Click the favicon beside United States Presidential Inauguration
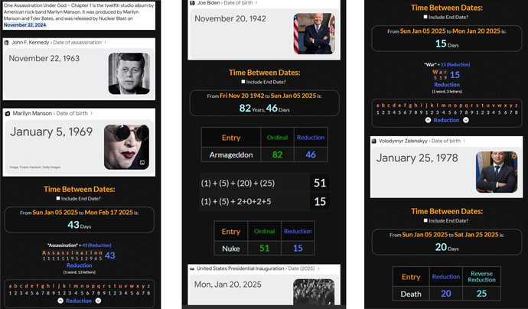The width and height of the screenshot is (528, 309). (192, 268)
